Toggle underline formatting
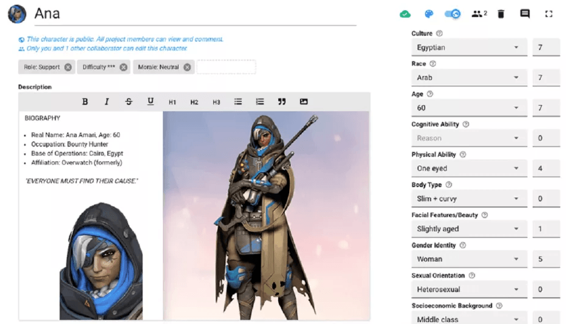 click(150, 102)
